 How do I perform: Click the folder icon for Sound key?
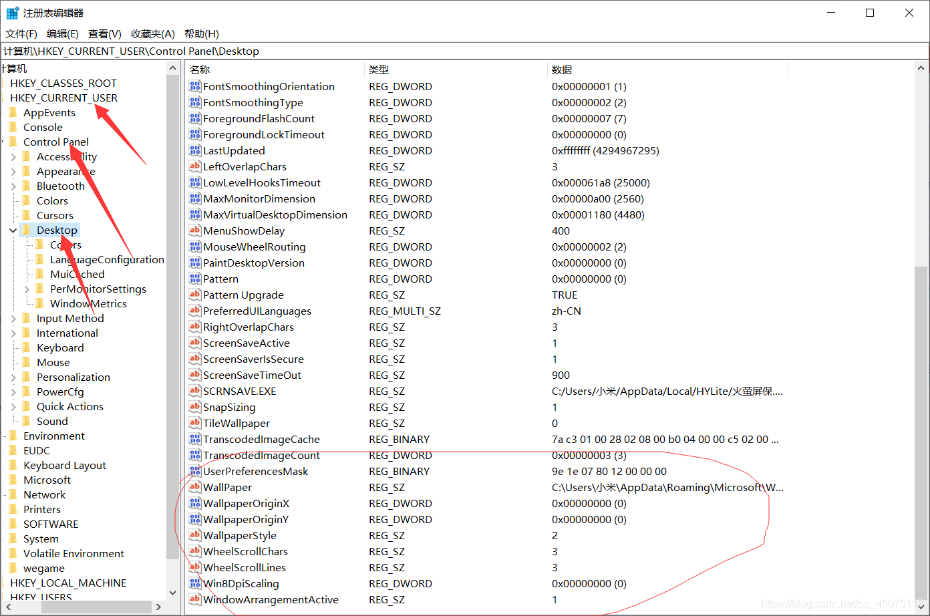click(x=27, y=421)
